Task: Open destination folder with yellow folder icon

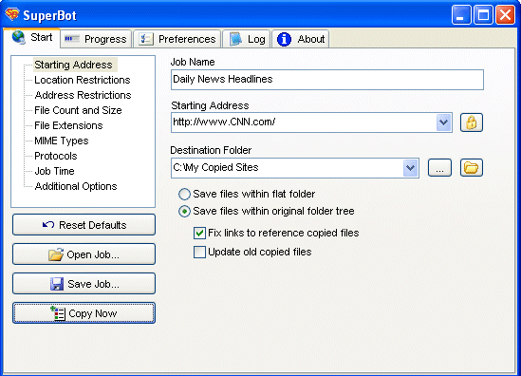Action: coord(471,167)
